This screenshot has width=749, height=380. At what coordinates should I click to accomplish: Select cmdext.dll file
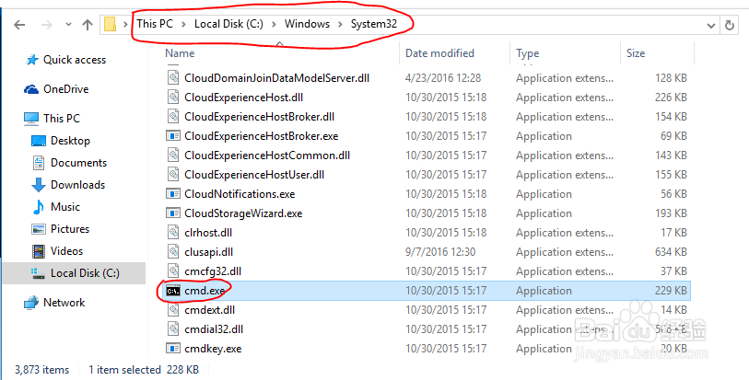(209, 310)
